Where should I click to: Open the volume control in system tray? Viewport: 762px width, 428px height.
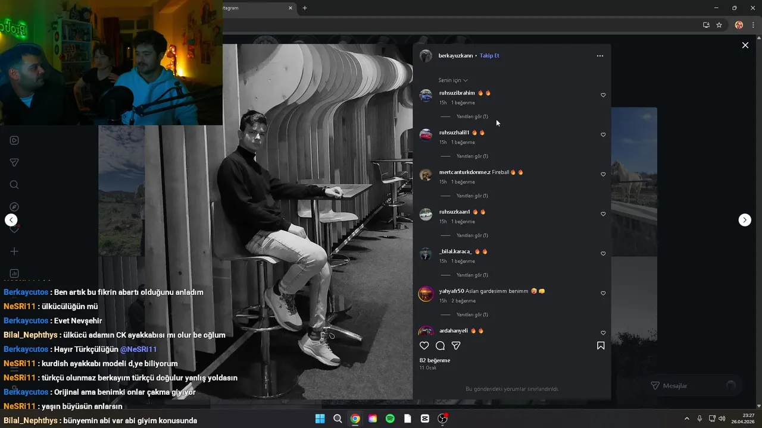point(722,418)
